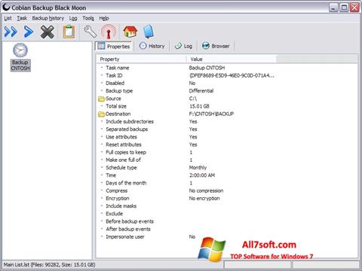Click the red antenna remote icon
Image resolution: width=362 pixels, height=271 pixels.
[x=109, y=32]
